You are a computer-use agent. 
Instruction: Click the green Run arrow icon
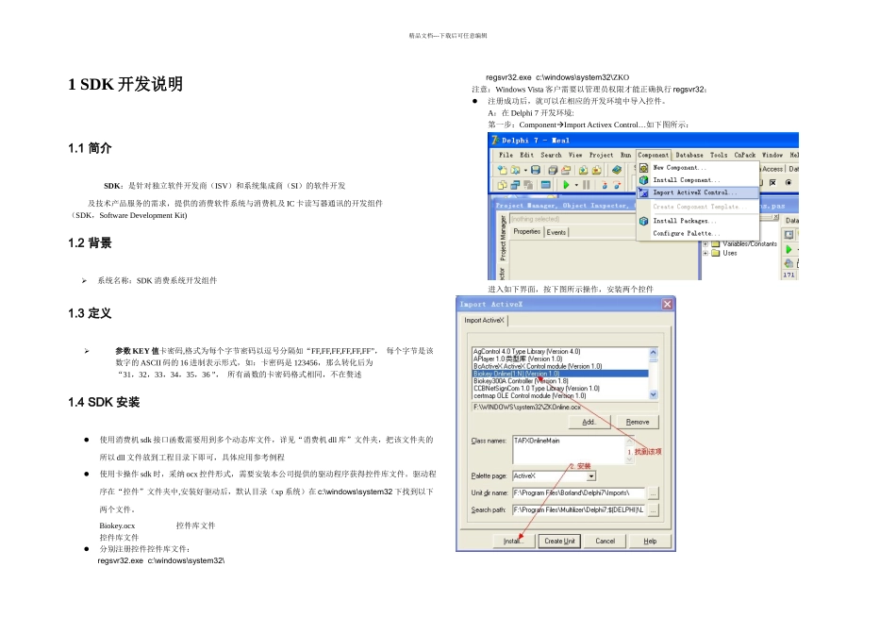pyautogui.click(x=566, y=185)
